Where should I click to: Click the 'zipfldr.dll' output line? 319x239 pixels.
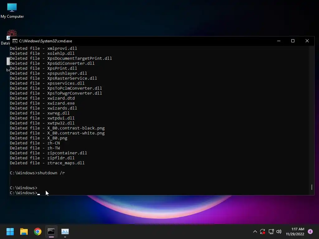(x=42, y=158)
